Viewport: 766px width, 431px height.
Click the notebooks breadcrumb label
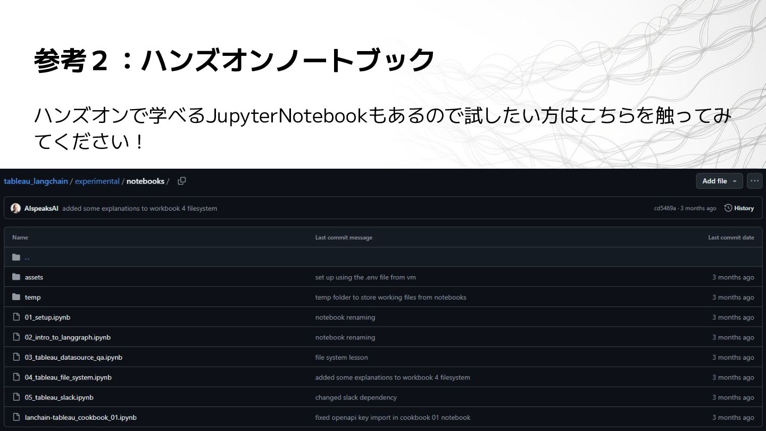(145, 181)
